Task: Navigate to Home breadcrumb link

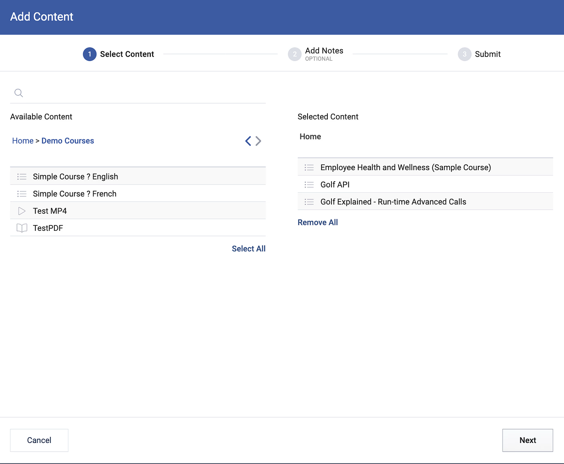Action: [23, 141]
